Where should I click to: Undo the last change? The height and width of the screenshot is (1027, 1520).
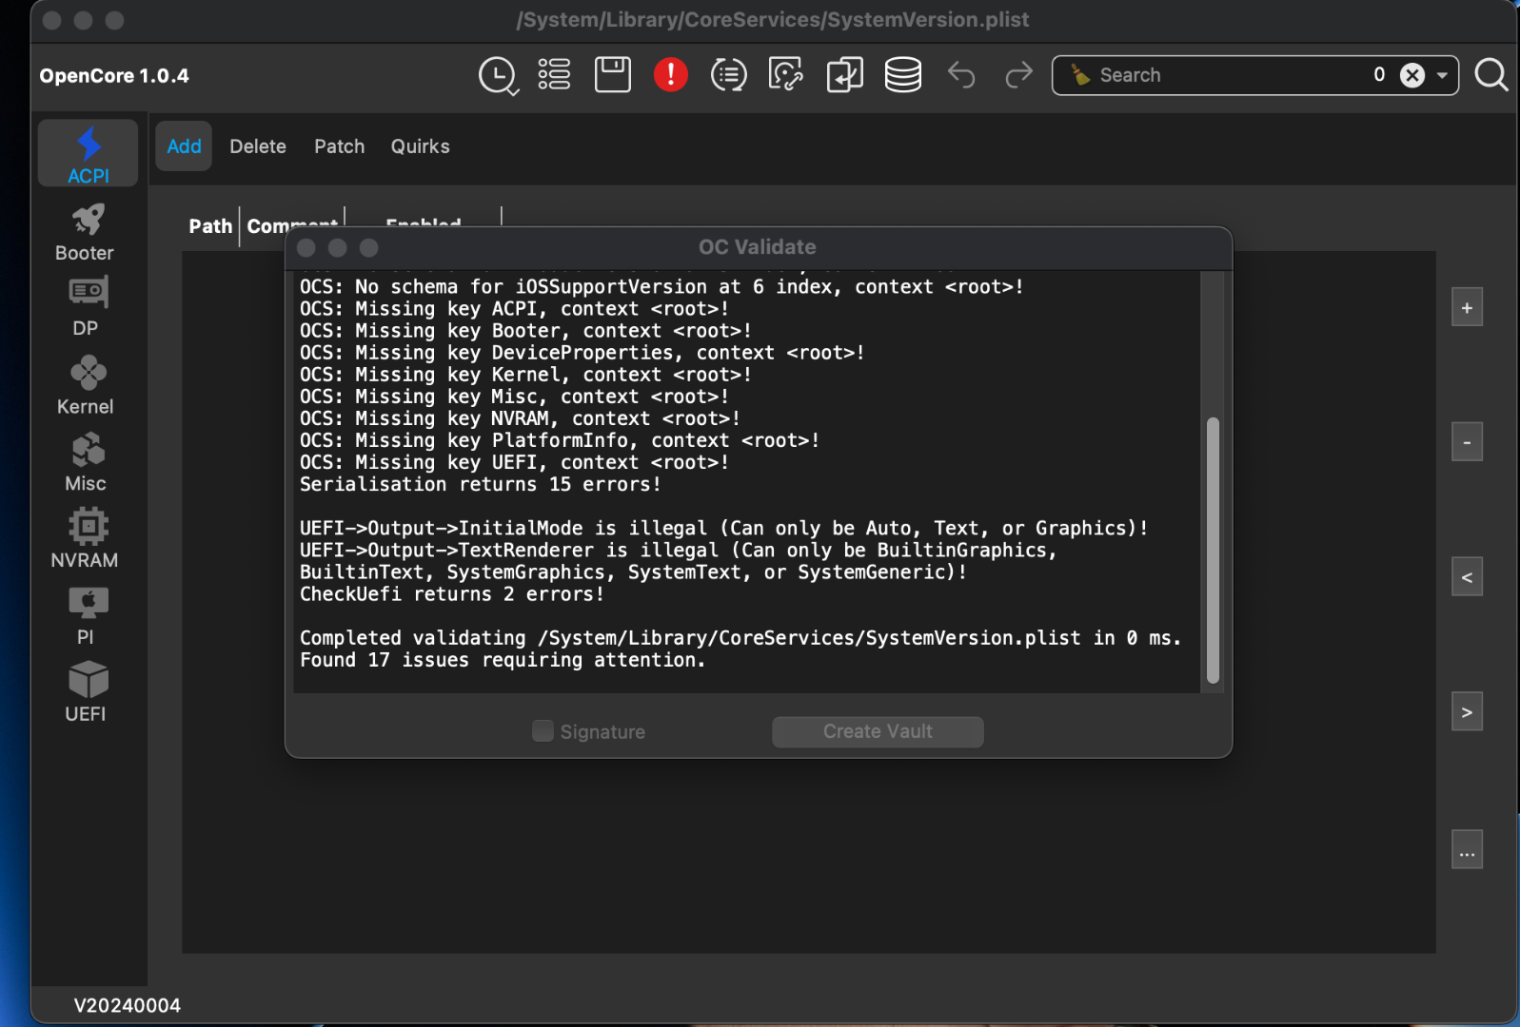pos(961,74)
